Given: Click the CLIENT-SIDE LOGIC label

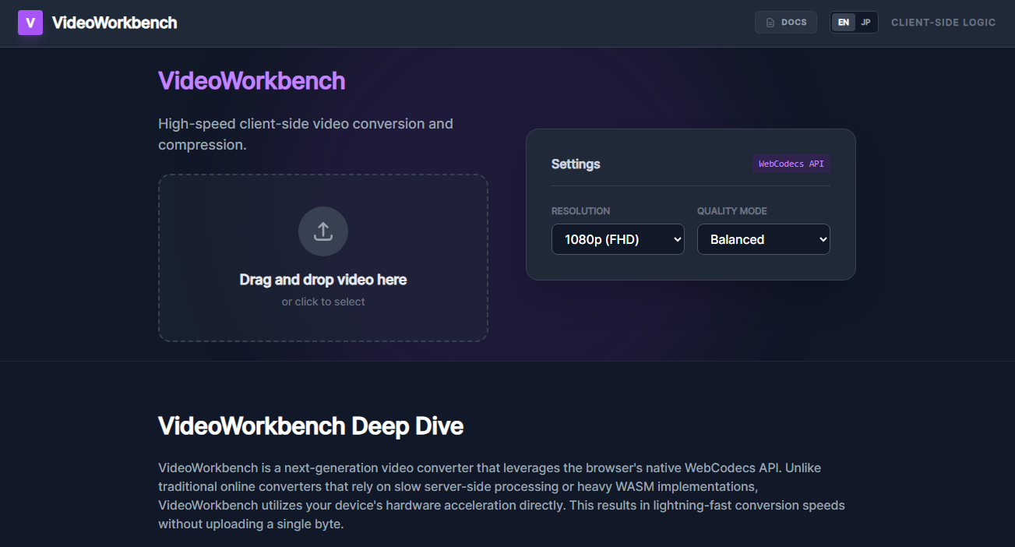Looking at the screenshot, I should 943,23.
